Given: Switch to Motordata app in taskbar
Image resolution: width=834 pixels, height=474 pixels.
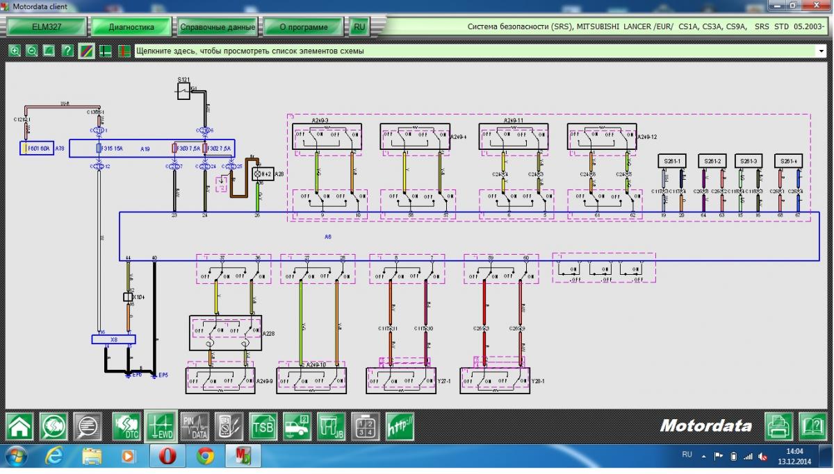Looking at the screenshot, I should 243,456.
